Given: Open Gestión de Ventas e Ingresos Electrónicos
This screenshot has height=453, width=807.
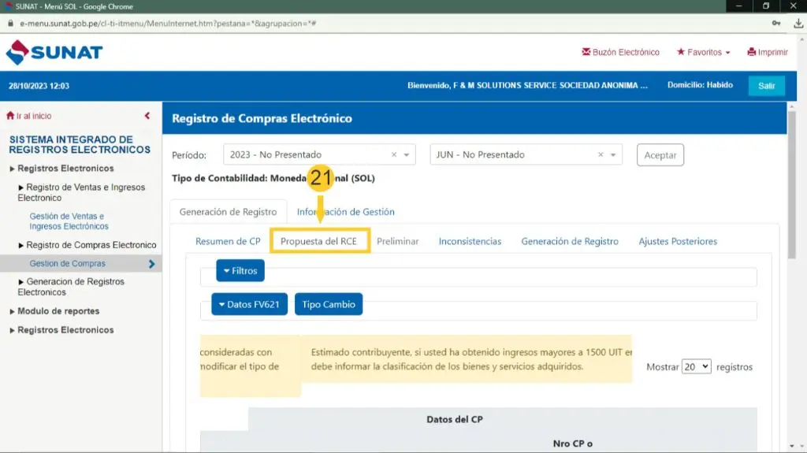Looking at the screenshot, I should pyautogui.click(x=69, y=221).
